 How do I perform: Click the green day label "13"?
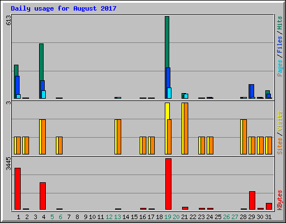click(117, 217)
